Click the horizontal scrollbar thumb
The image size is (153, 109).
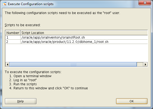tap(73, 64)
